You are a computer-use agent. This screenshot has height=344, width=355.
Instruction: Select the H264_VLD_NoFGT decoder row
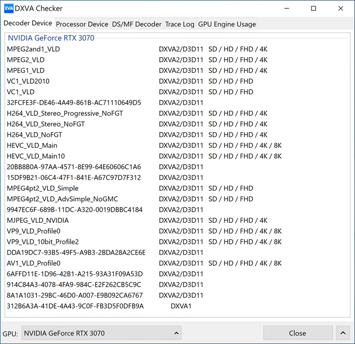tap(35, 135)
